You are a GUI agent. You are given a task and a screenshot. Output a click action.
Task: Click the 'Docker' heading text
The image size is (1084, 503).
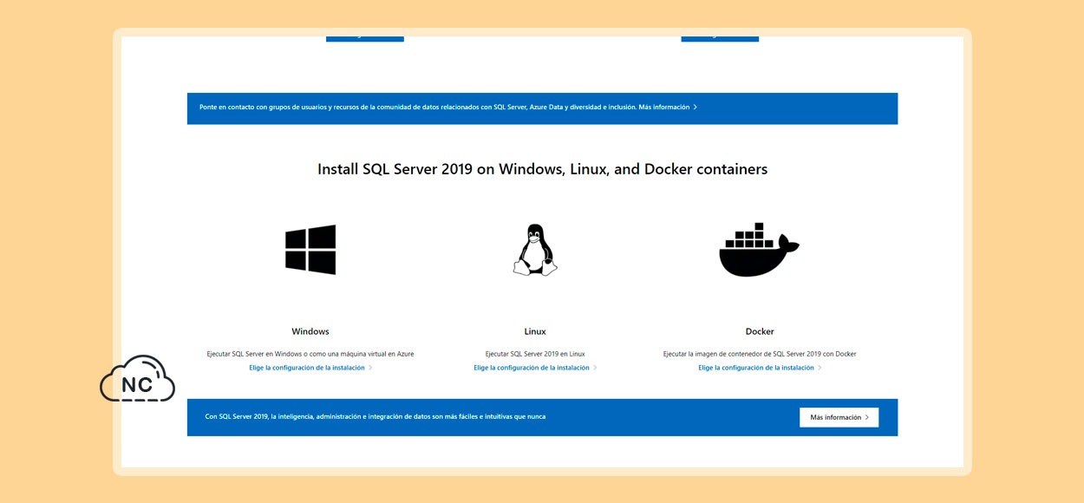pyautogui.click(x=760, y=331)
